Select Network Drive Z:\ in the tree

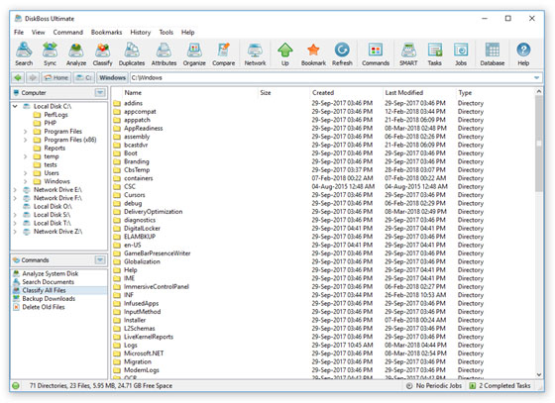click(57, 232)
